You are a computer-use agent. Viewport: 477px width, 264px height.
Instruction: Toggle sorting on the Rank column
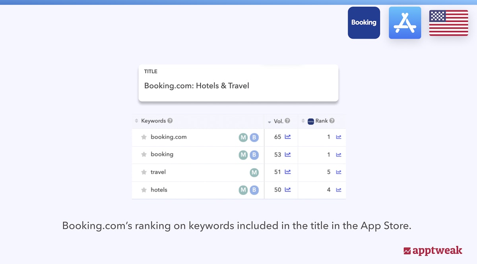[x=303, y=121]
